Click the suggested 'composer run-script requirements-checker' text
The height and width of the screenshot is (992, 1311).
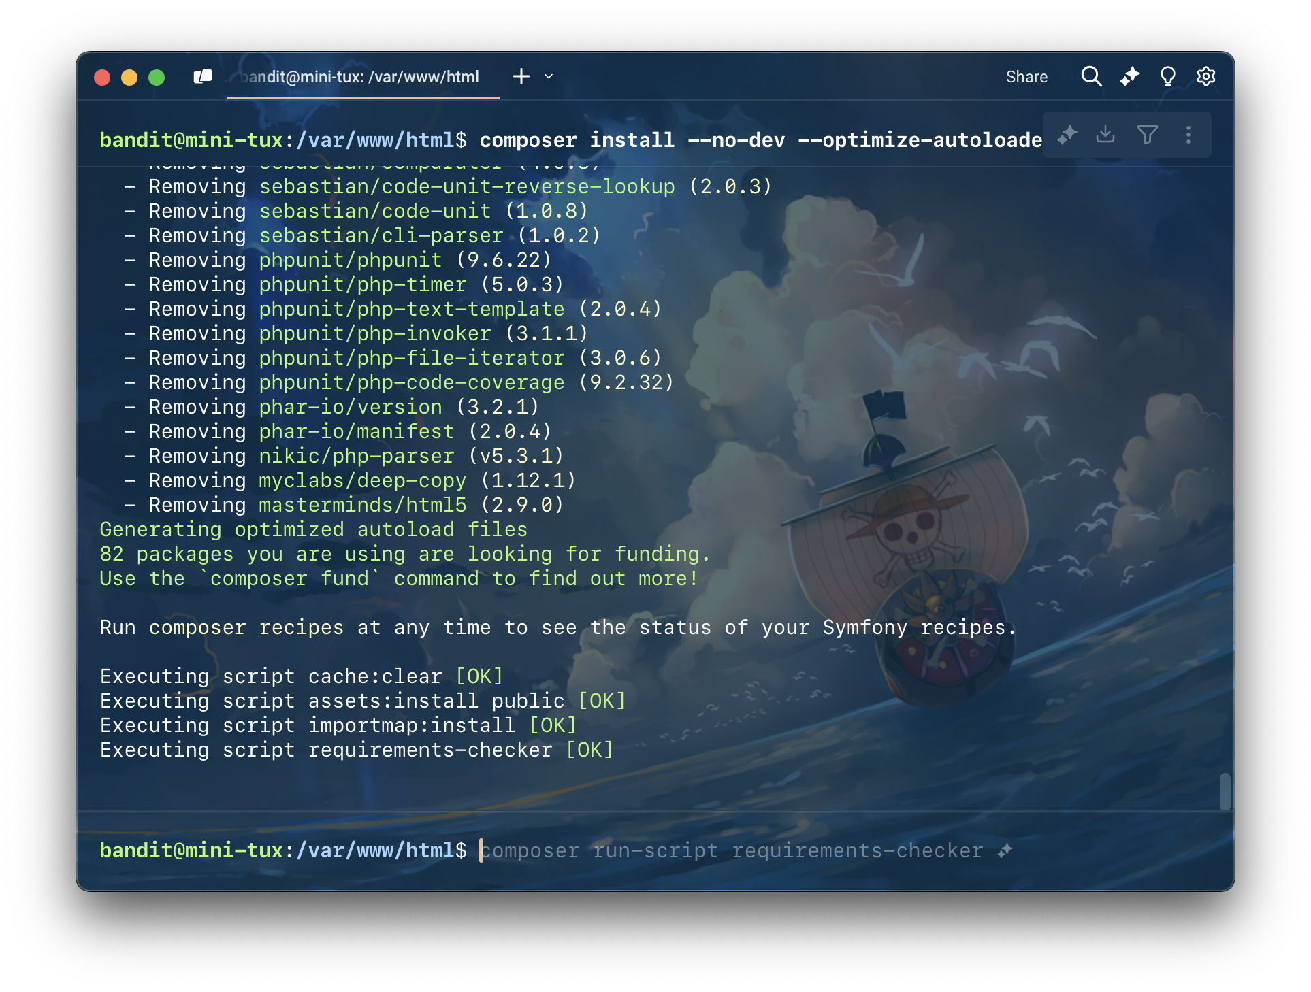pos(732,850)
